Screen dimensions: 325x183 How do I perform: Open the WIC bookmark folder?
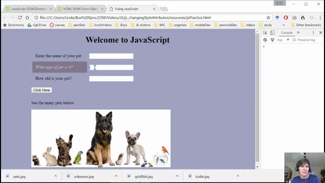[159, 25]
